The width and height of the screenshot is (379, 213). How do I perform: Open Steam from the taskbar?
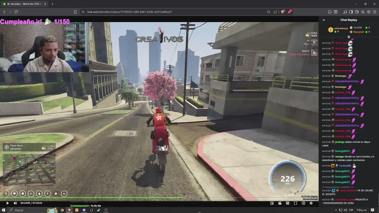99,210
